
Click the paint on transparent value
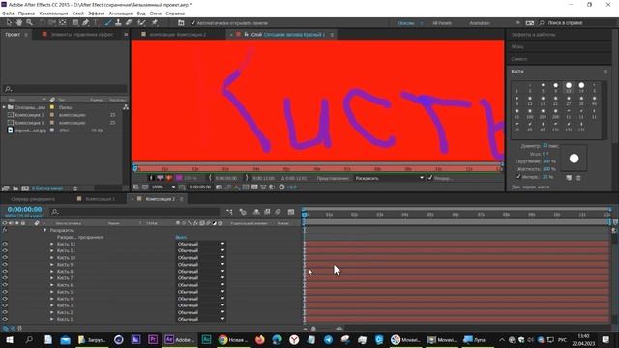tap(181, 238)
